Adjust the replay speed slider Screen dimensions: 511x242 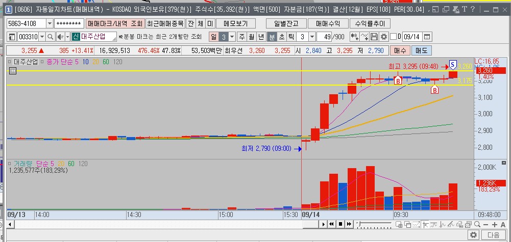[374, 224]
